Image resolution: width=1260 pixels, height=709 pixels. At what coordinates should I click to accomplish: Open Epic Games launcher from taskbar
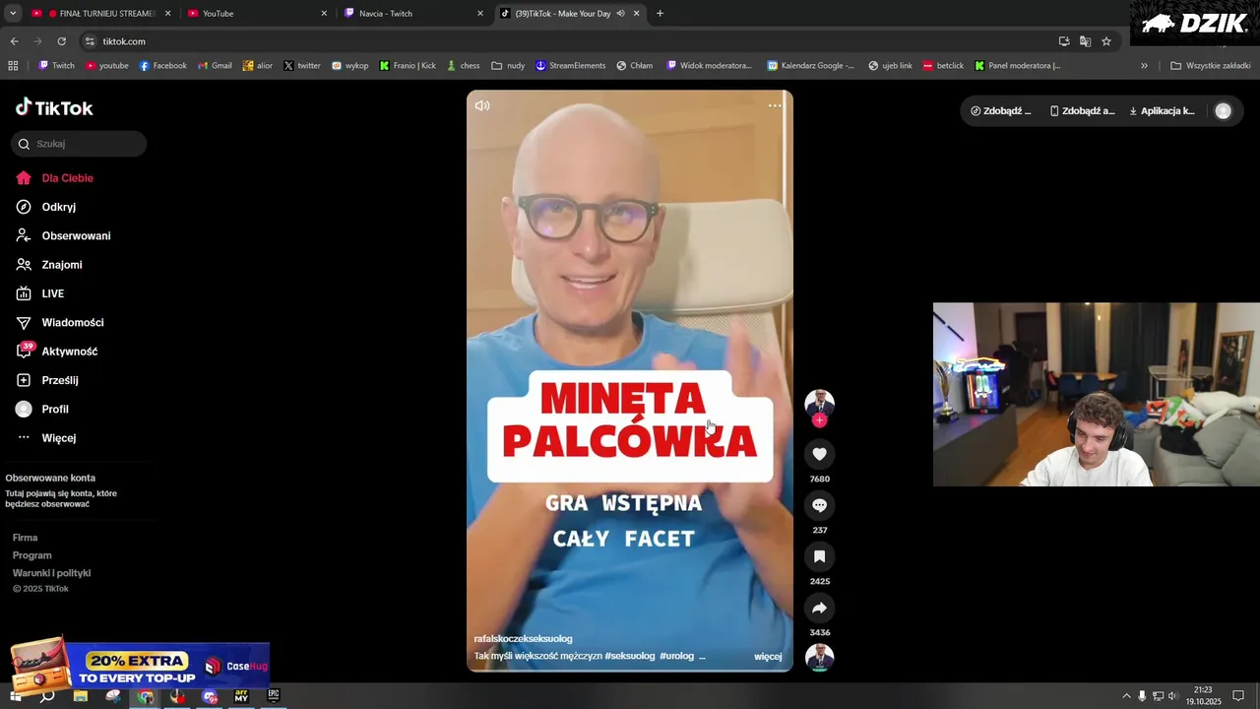pyautogui.click(x=274, y=696)
